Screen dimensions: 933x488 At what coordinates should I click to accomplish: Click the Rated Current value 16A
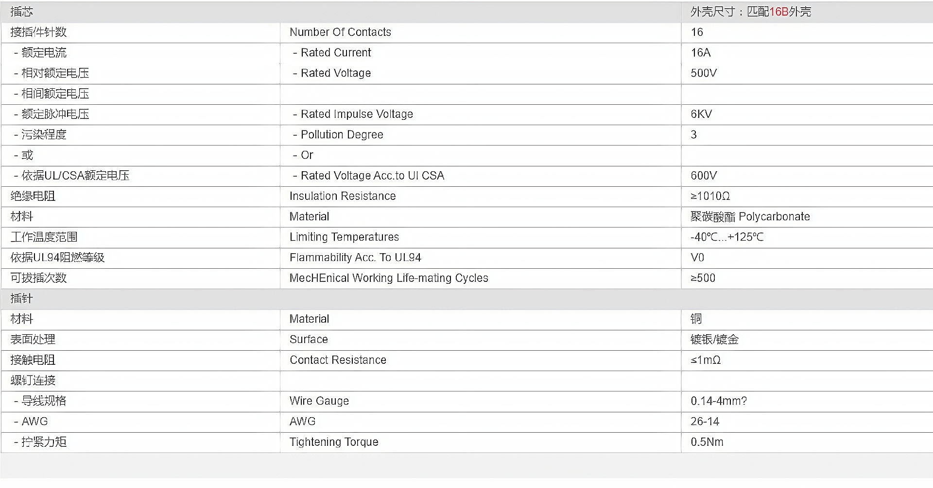point(700,52)
